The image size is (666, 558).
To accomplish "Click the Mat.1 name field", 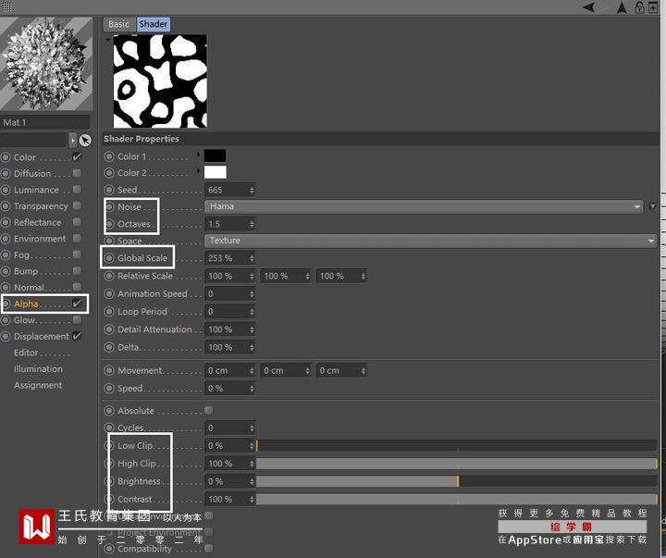I will (45, 122).
